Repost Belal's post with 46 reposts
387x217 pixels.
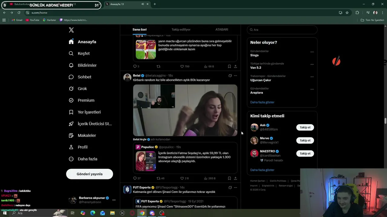coord(160,178)
